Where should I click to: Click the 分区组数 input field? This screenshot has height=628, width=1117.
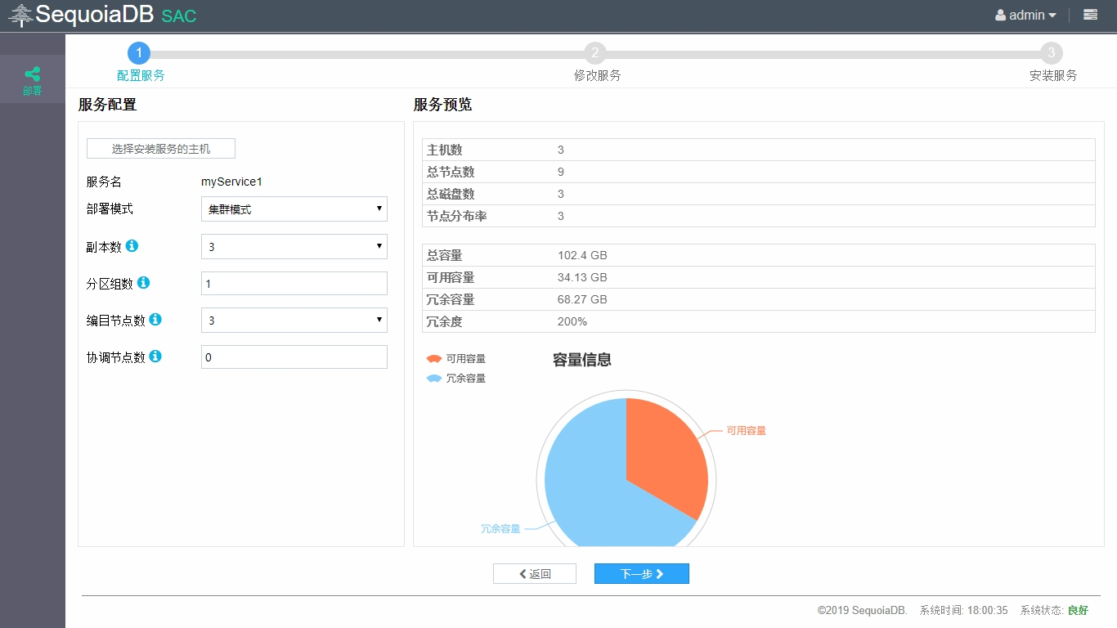pyautogui.click(x=294, y=284)
